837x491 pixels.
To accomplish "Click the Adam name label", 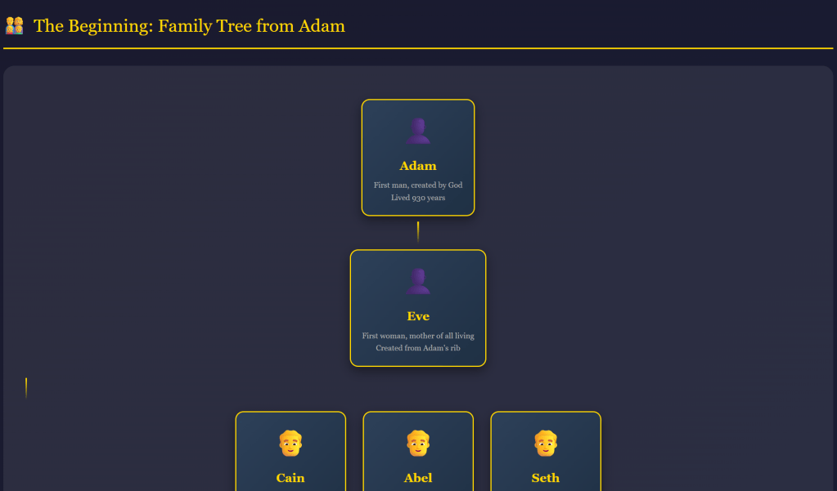I will pos(418,166).
